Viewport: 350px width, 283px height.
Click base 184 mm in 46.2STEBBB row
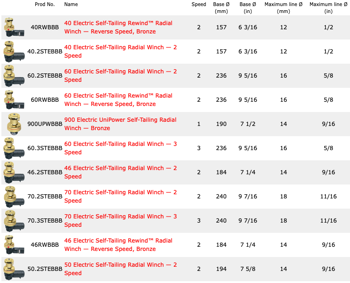[x=221, y=172]
